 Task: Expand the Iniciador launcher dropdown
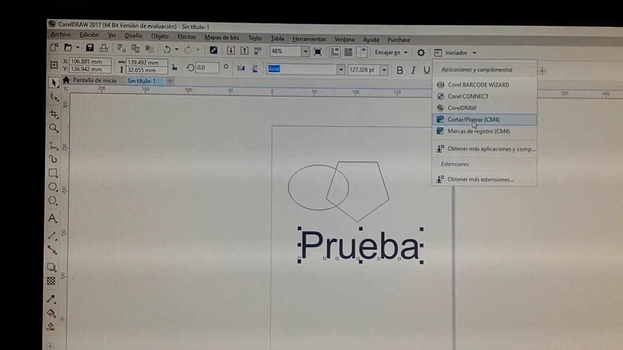pos(474,53)
